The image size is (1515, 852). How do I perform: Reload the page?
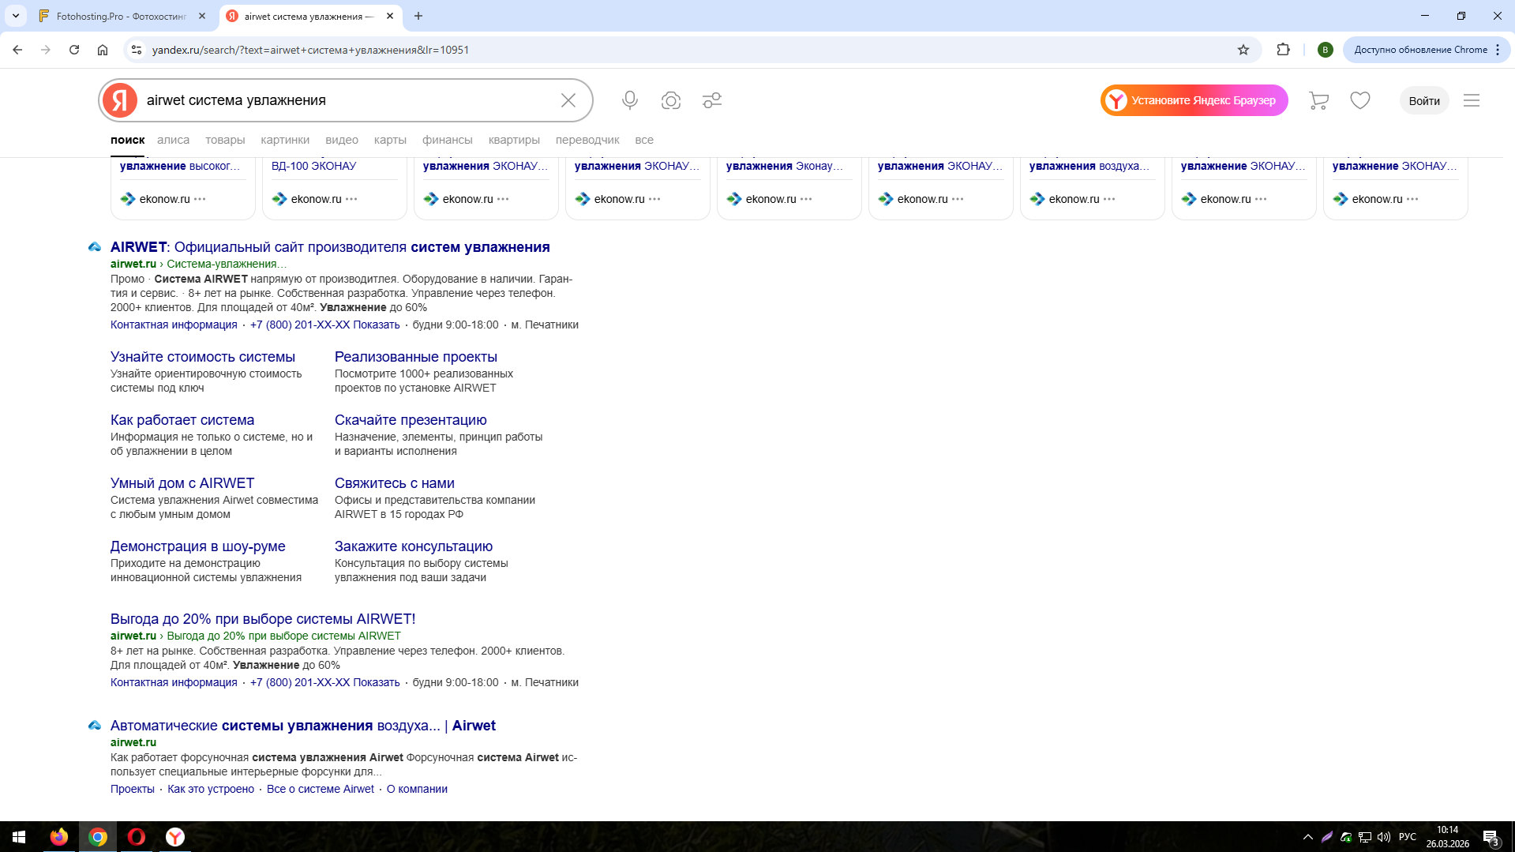pos(74,50)
